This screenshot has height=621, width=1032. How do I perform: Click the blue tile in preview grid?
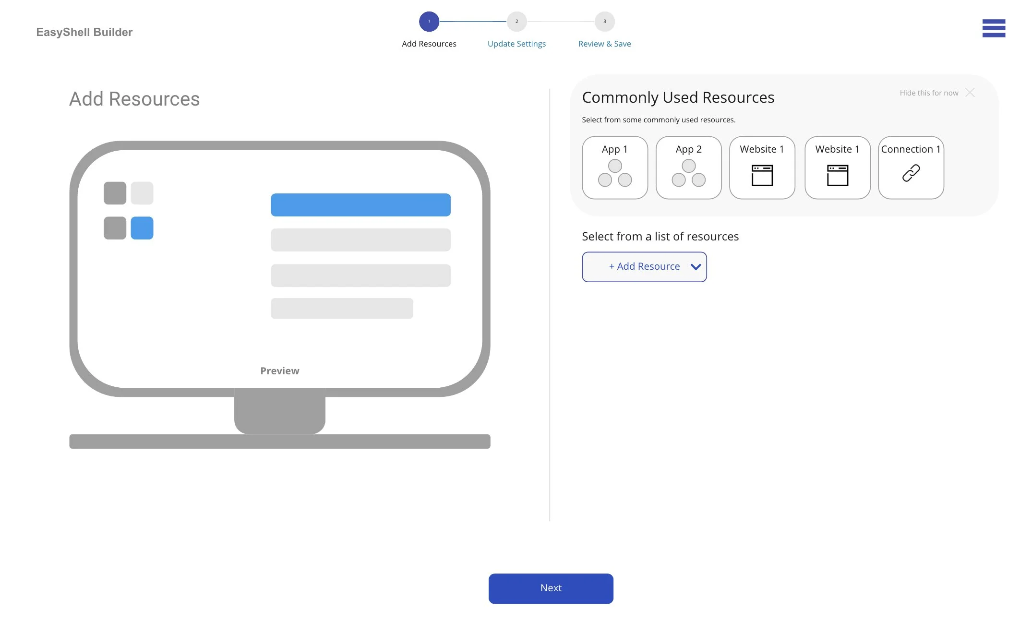[142, 228]
